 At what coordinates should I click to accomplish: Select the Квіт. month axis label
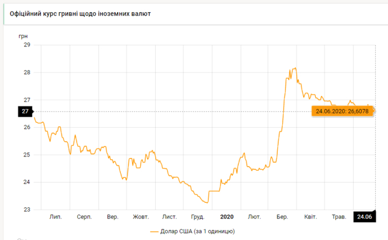(x=310, y=217)
